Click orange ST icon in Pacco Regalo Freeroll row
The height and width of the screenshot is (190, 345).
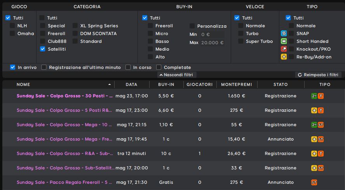(x=314, y=183)
